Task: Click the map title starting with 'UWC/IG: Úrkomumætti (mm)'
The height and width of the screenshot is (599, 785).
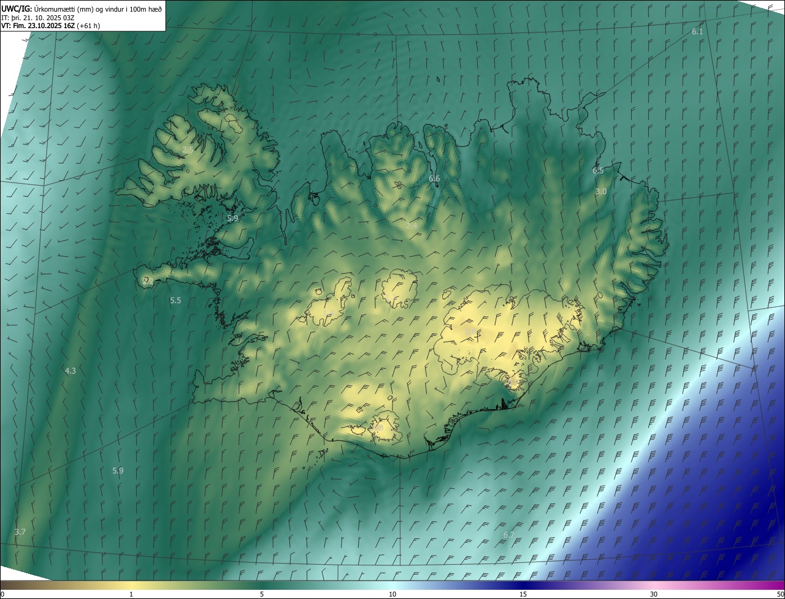Action: (82, 8)
